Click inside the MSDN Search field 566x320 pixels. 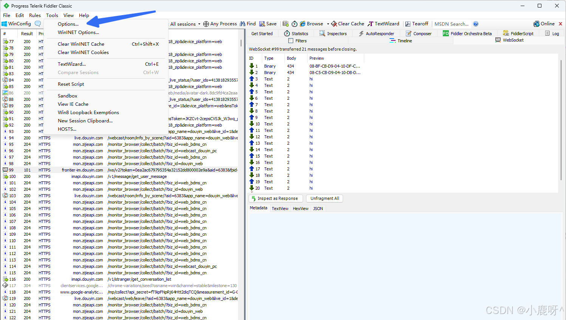[x=452, y=23]
